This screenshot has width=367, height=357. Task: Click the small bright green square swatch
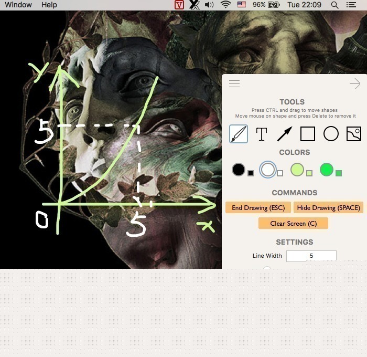339,173
